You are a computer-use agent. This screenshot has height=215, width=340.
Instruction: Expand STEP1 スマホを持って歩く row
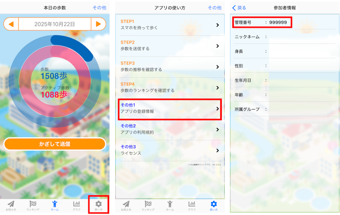[x=170, y=25]
